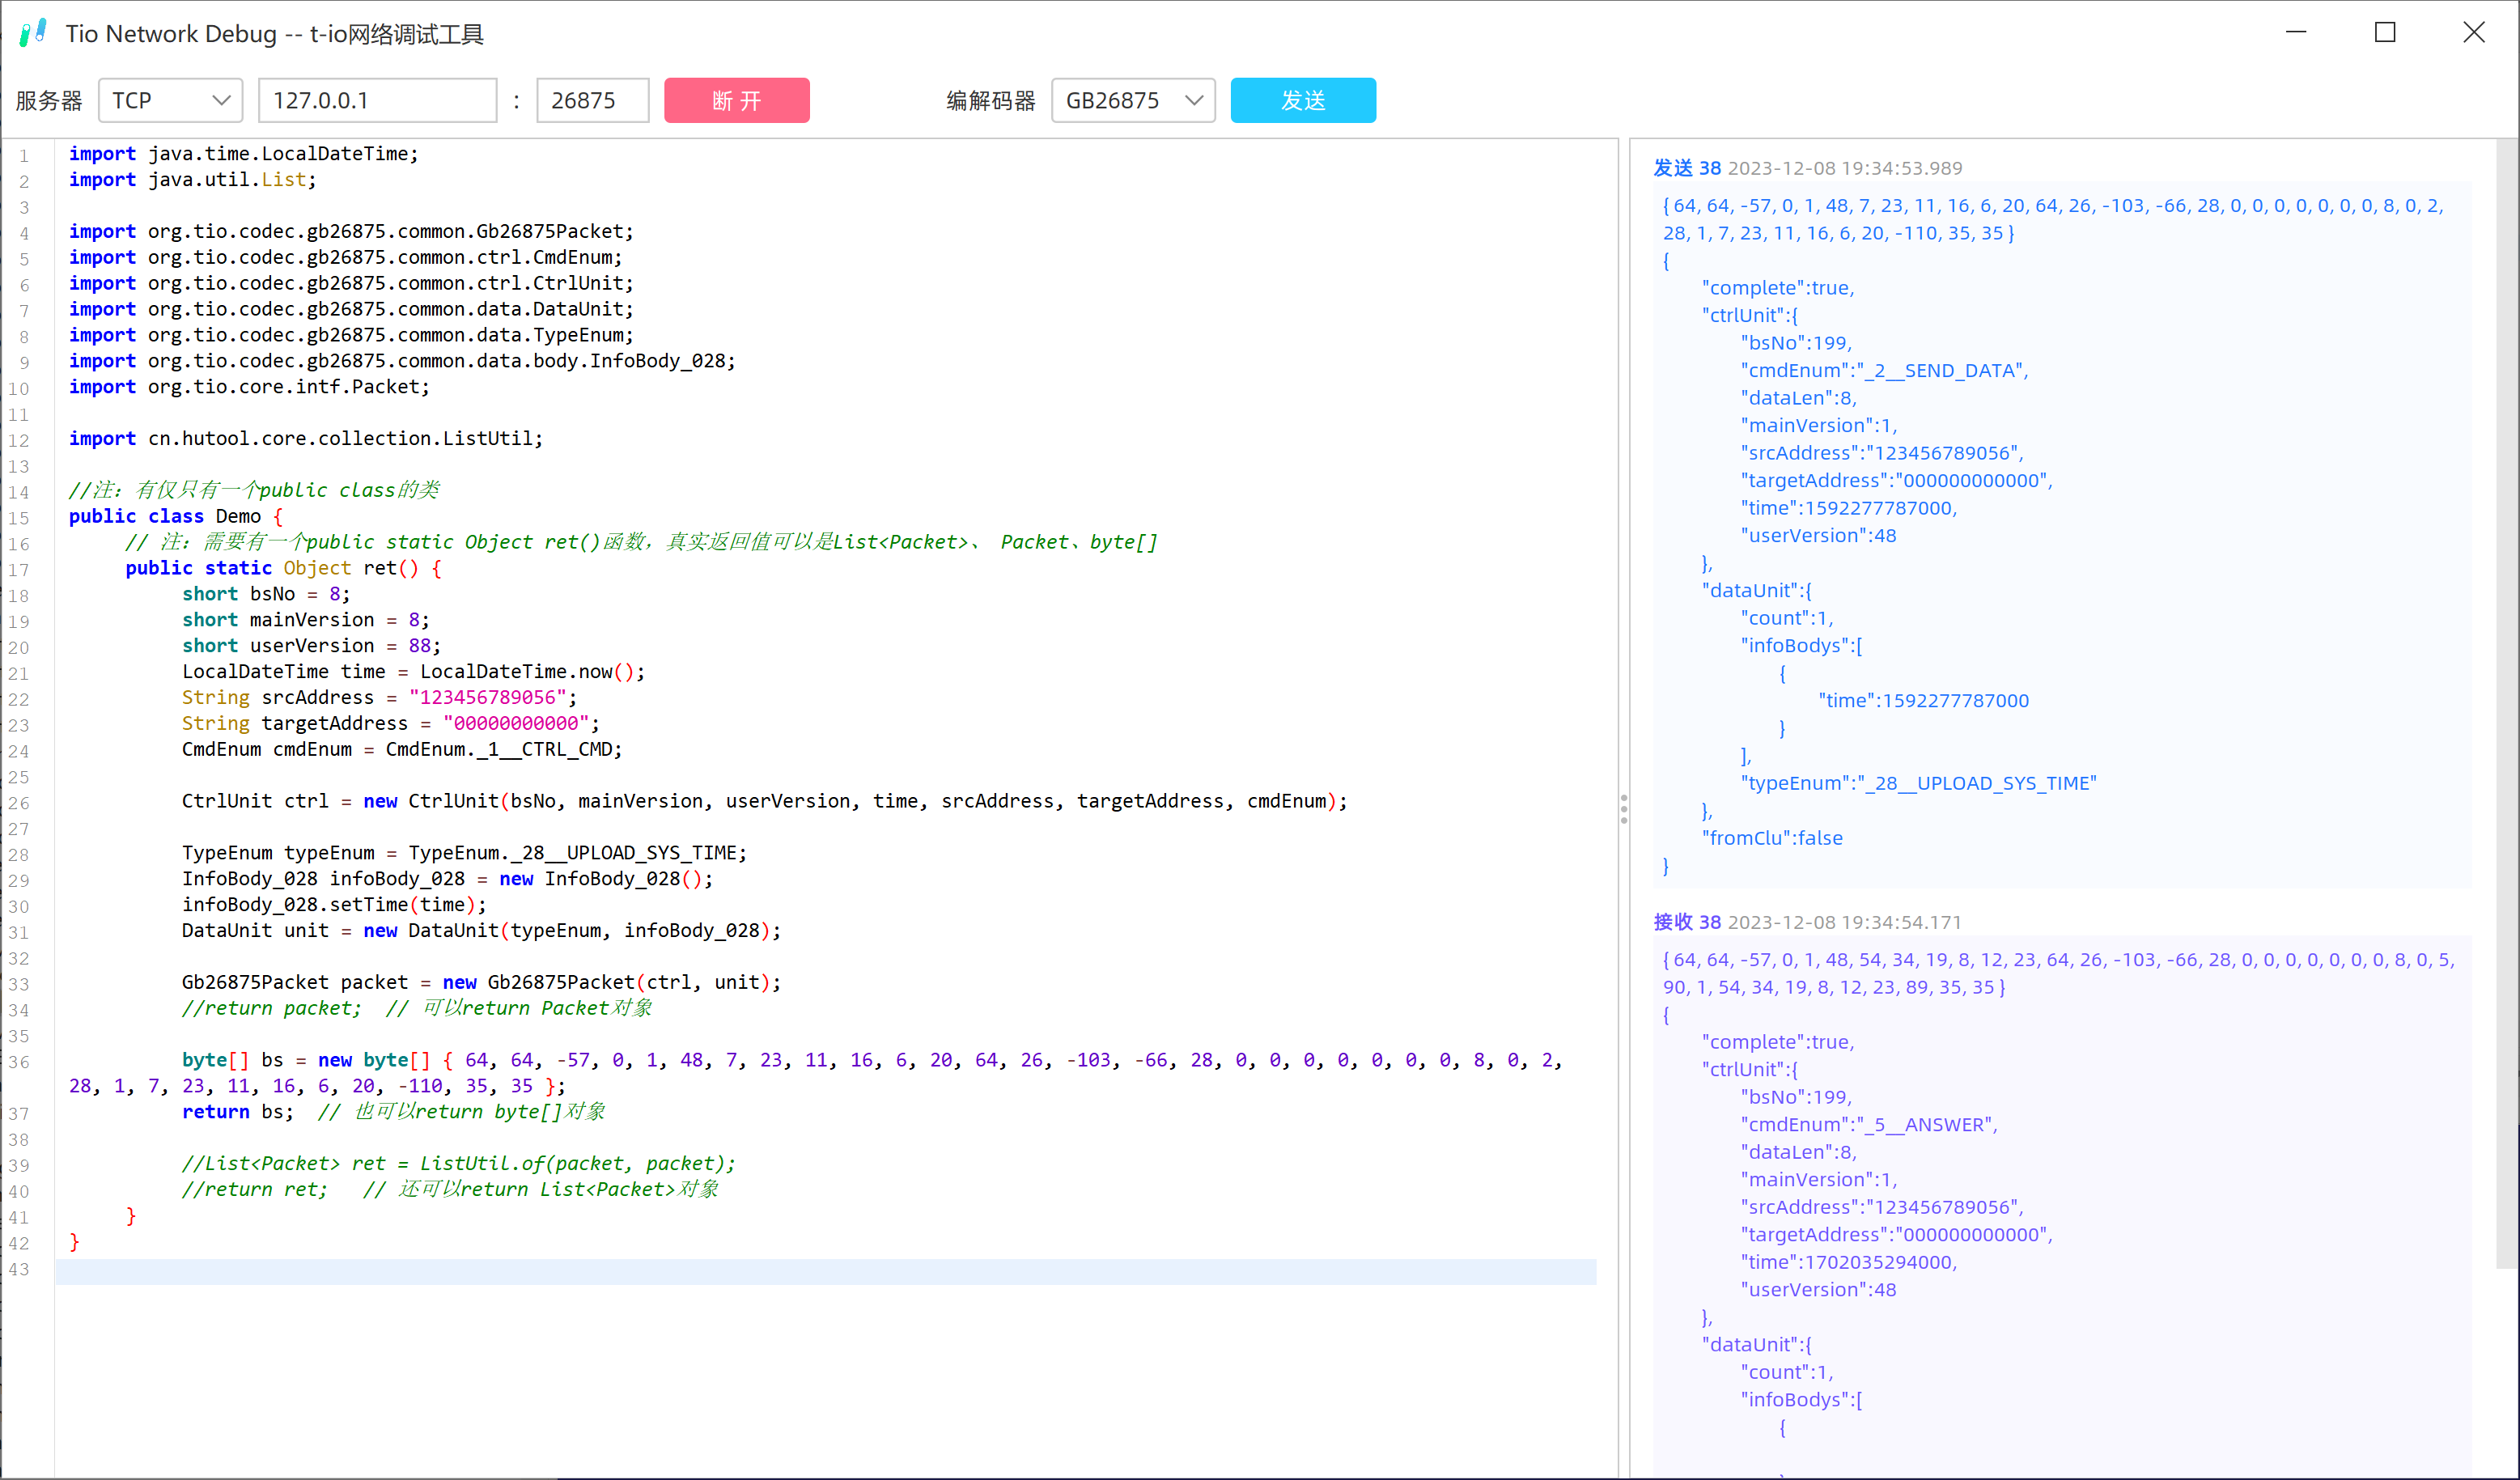Viewport: 2520px width, 1480px height.
Task: Click the 编解码器 label
Action: point(991,100)
